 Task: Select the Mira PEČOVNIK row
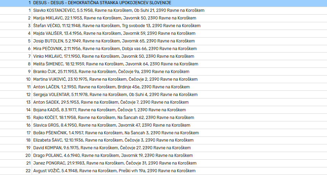[x=164, y=49]
